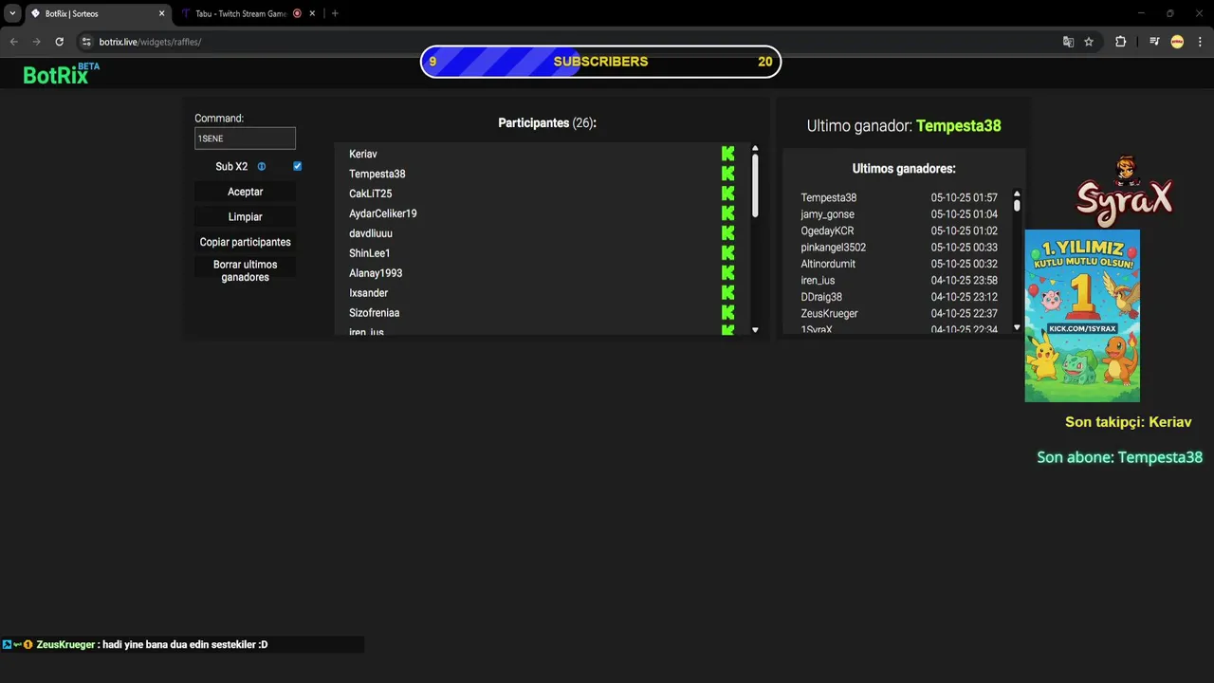
Task: Select participant Tempesta38 in participants list
Action: point(377,174)
